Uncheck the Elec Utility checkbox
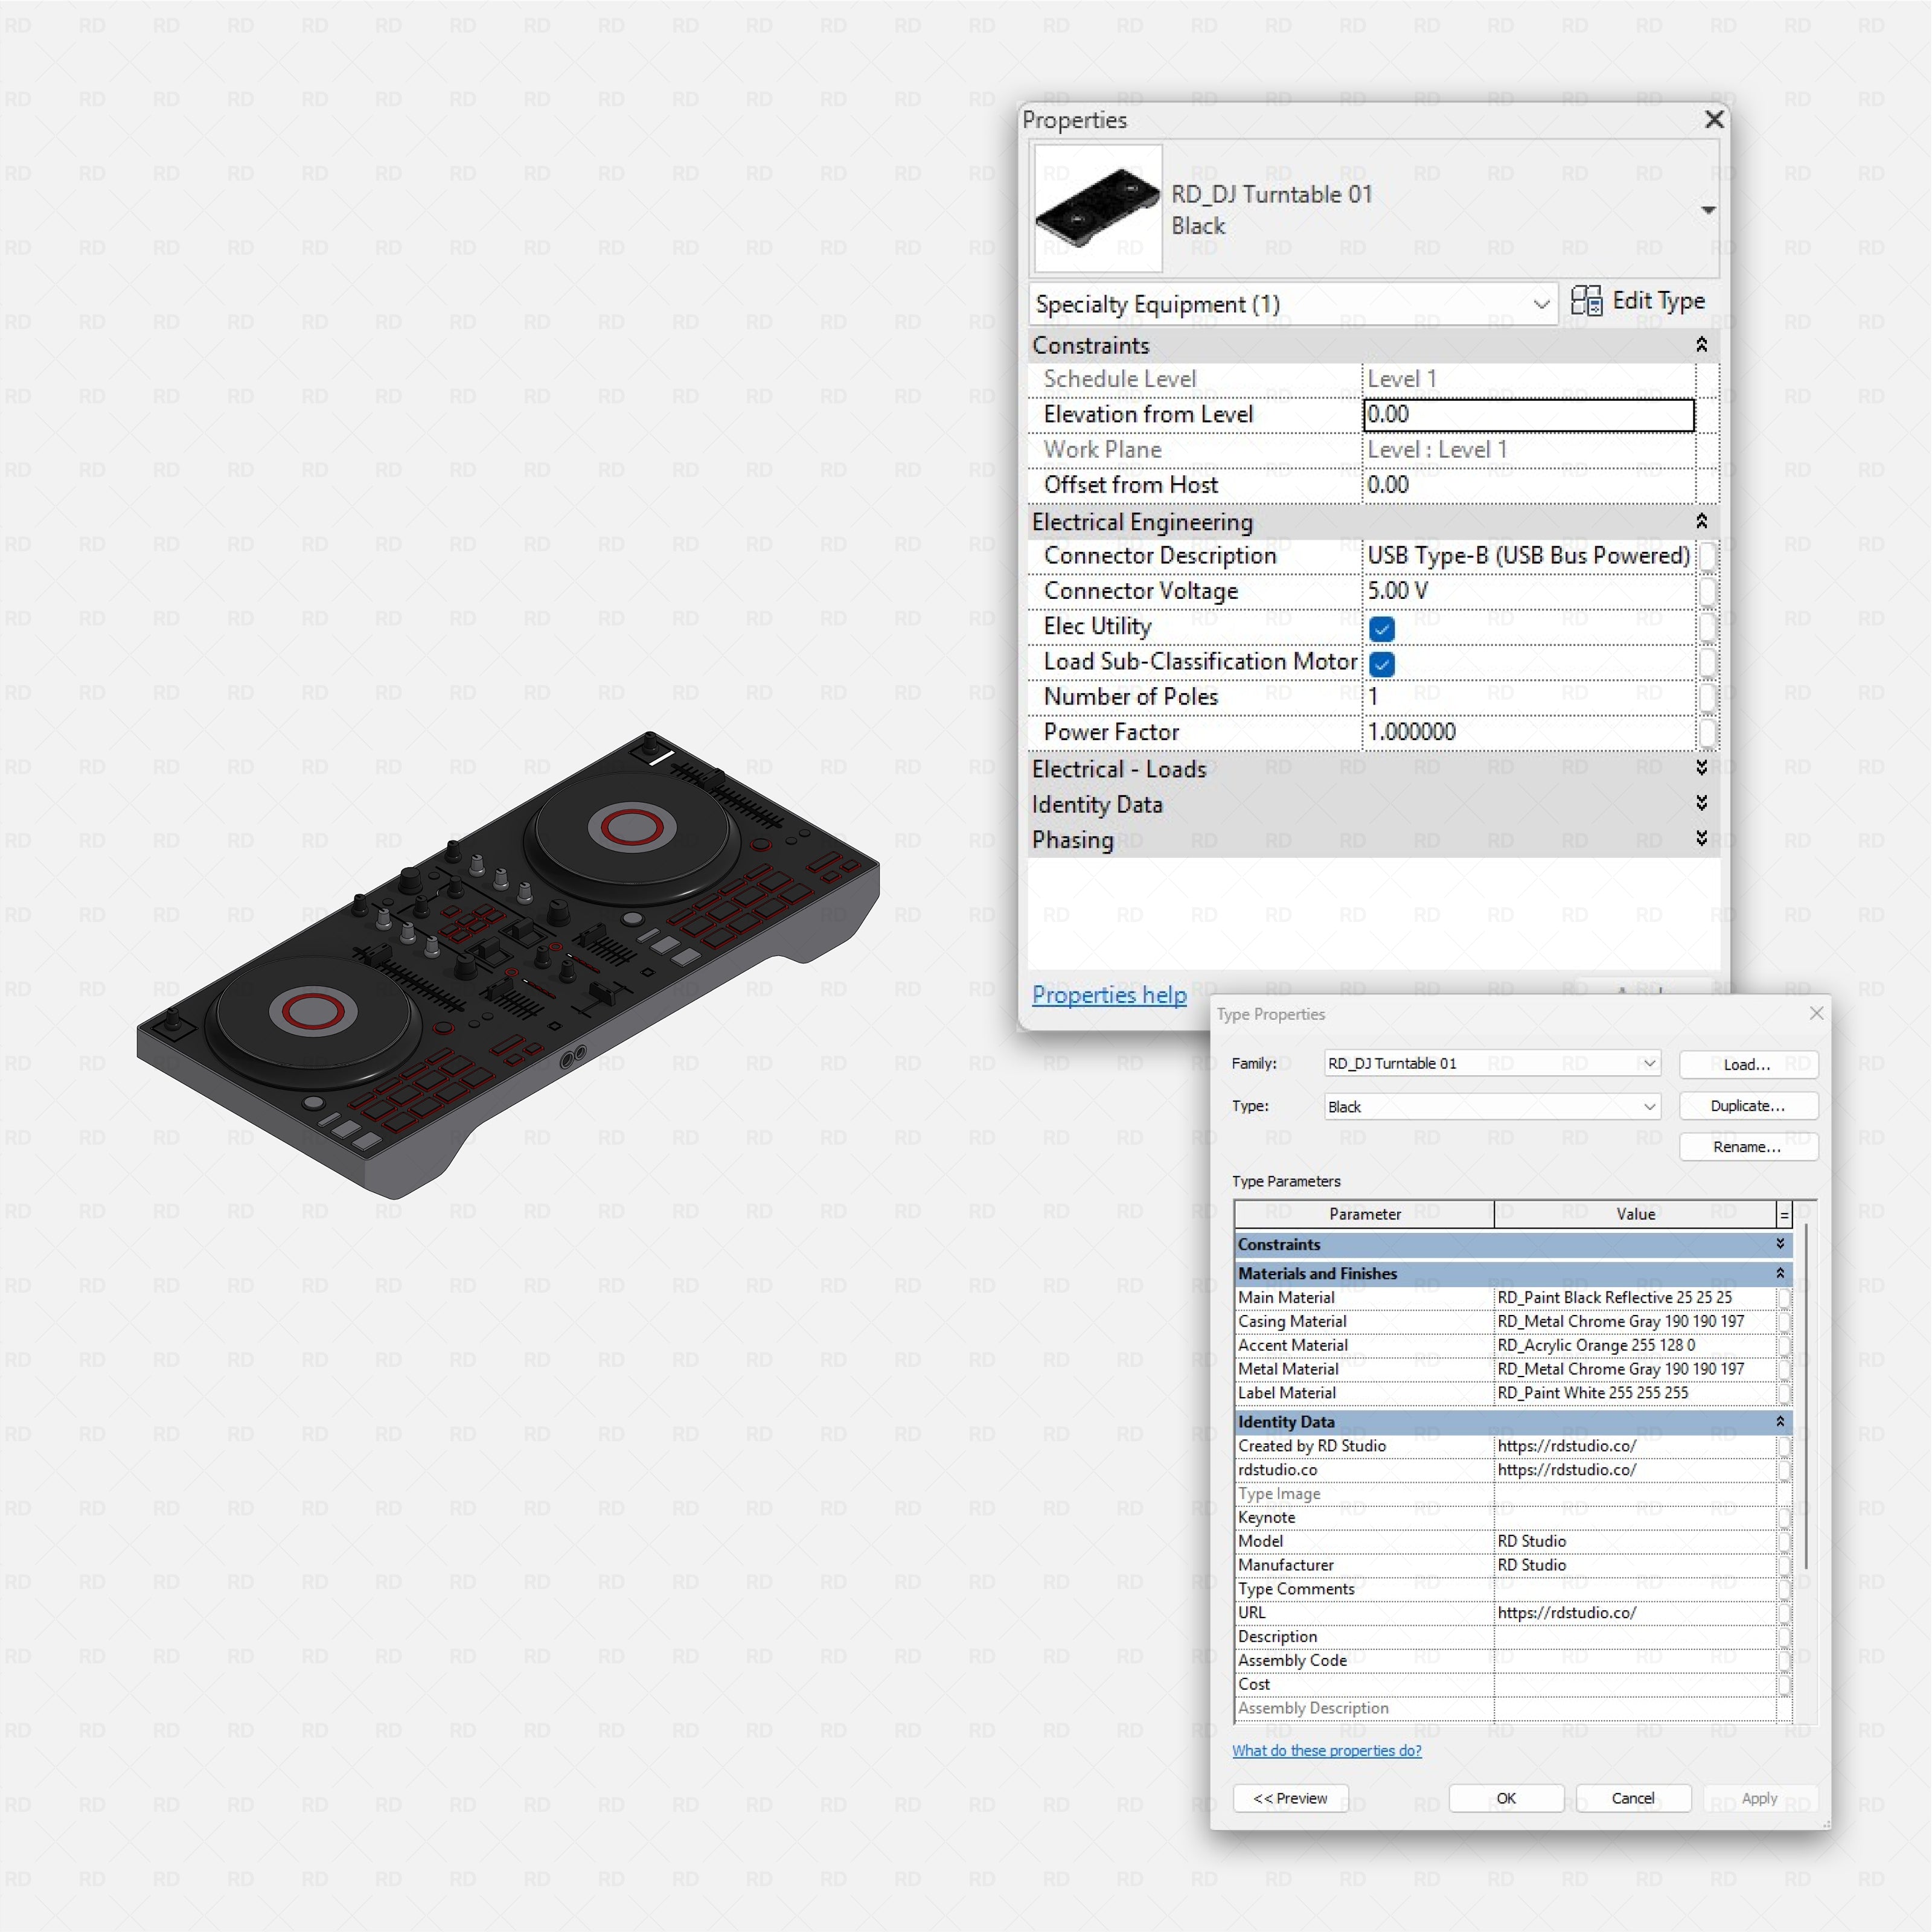 [1382, 629]
